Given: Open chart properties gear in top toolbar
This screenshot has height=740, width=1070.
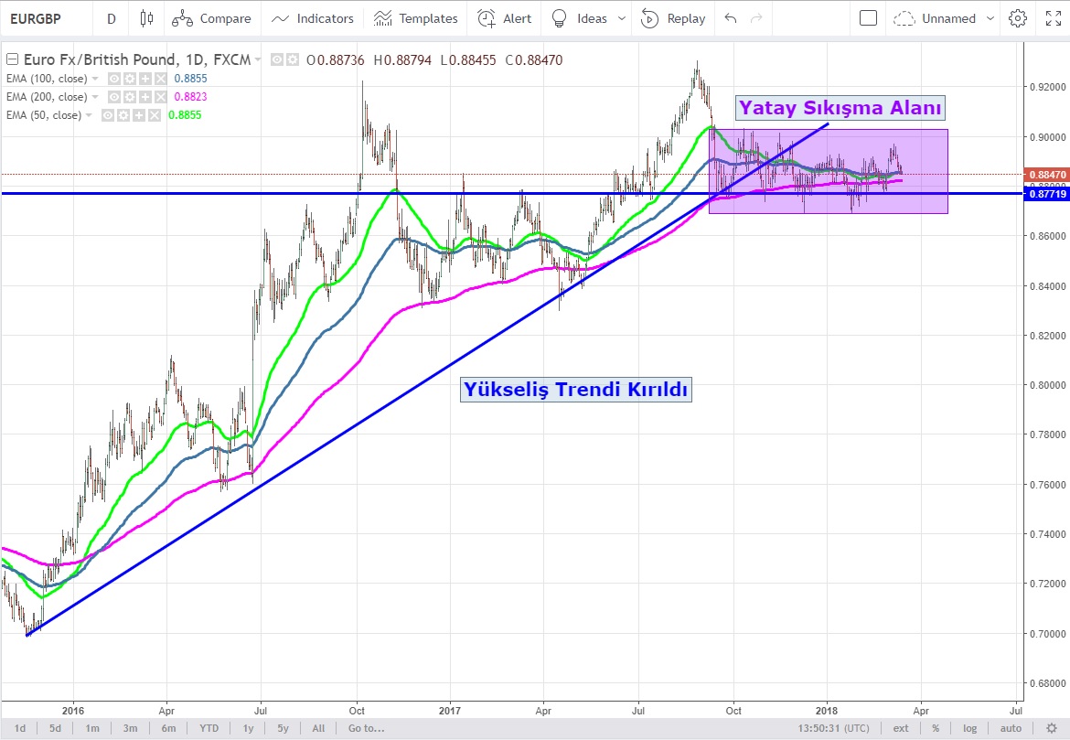Looking at the screenshot, I should point(1017,18).
